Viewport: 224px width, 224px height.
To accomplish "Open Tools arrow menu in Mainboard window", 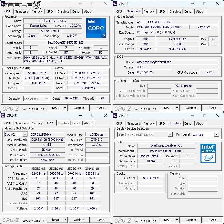I will (177, 108).
